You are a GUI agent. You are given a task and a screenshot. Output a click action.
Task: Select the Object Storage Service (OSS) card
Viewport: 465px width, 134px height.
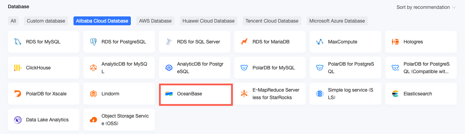[x=119, y=120]
